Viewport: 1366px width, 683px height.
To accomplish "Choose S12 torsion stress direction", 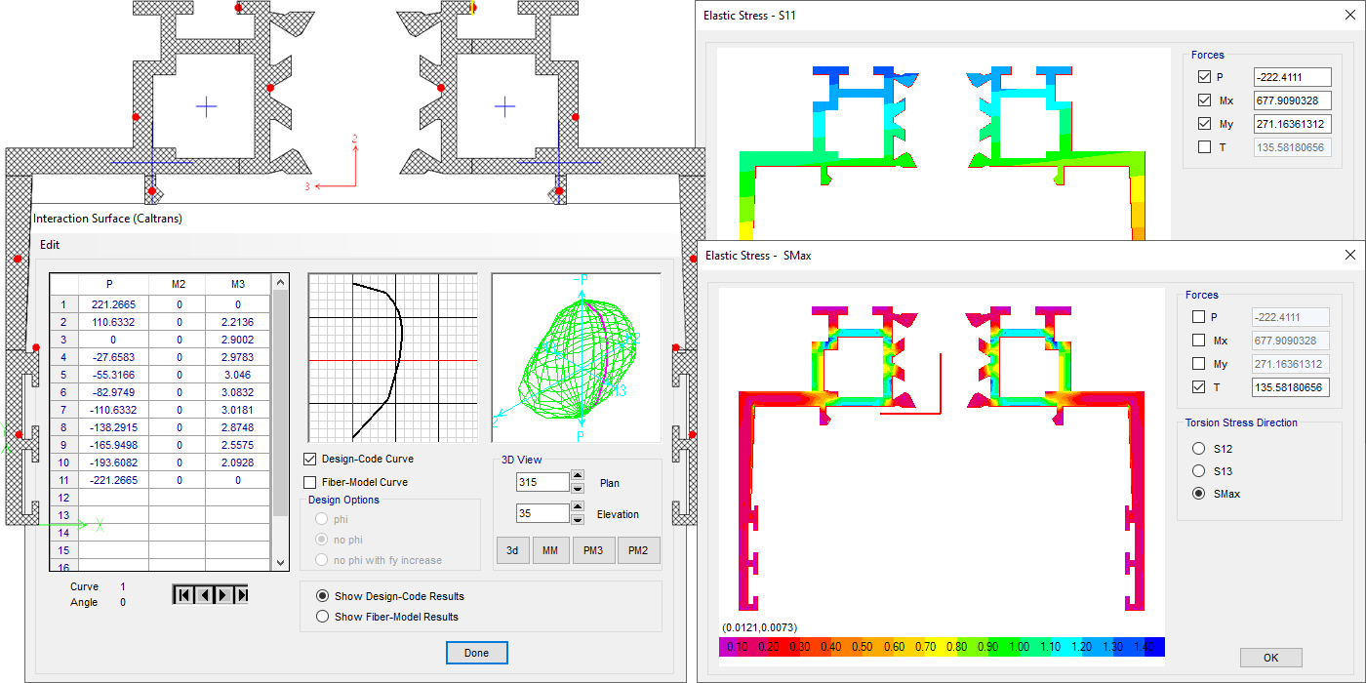I will (x=1198, y=449).
